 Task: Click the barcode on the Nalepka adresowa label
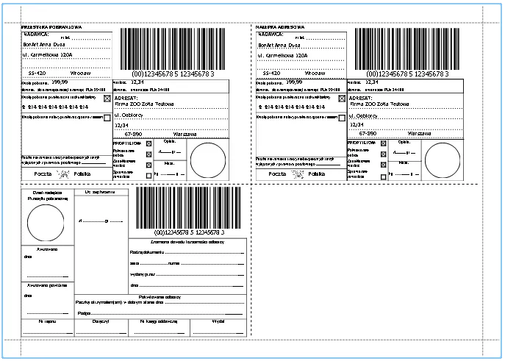408,49
